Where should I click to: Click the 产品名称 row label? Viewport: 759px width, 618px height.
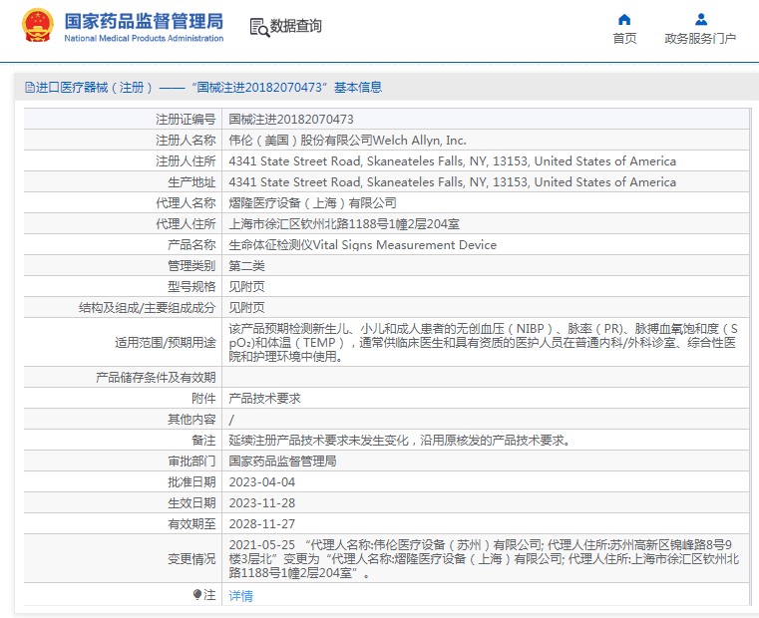tap(191, 245)
